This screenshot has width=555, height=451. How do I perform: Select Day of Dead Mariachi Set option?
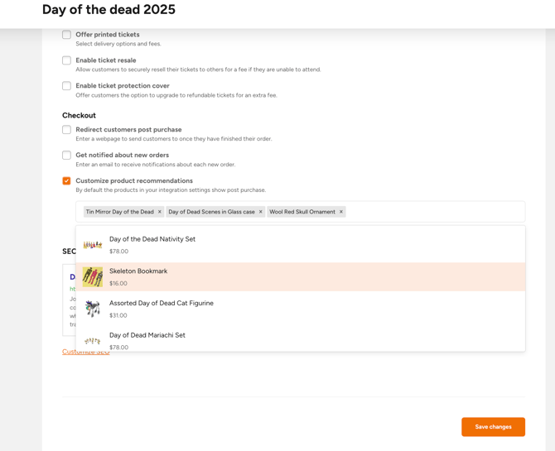[x=301, y=338]
